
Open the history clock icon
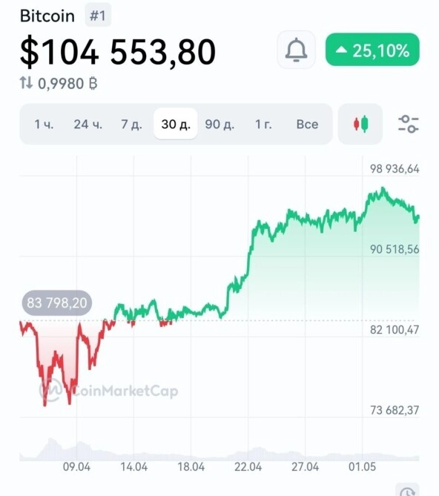coord(407,491)
